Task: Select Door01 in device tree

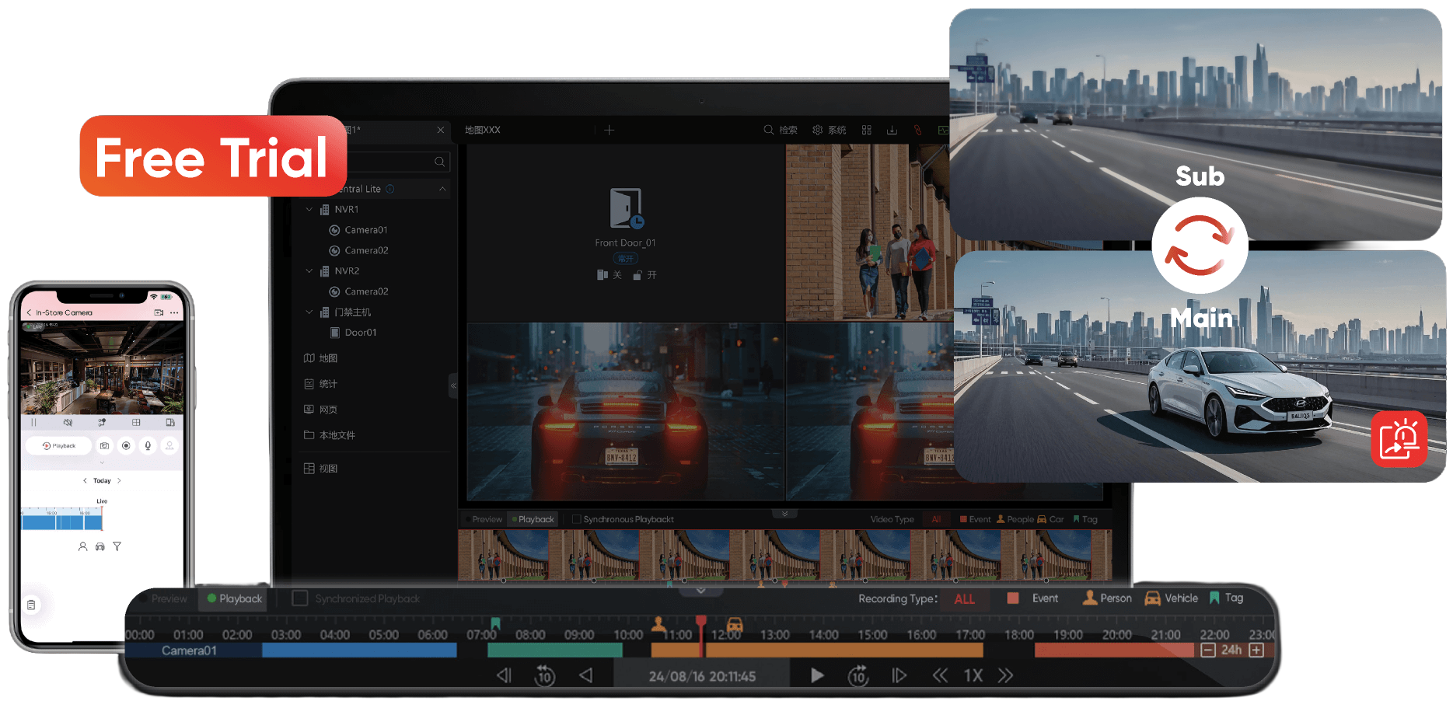Action: tap(354, 333)
